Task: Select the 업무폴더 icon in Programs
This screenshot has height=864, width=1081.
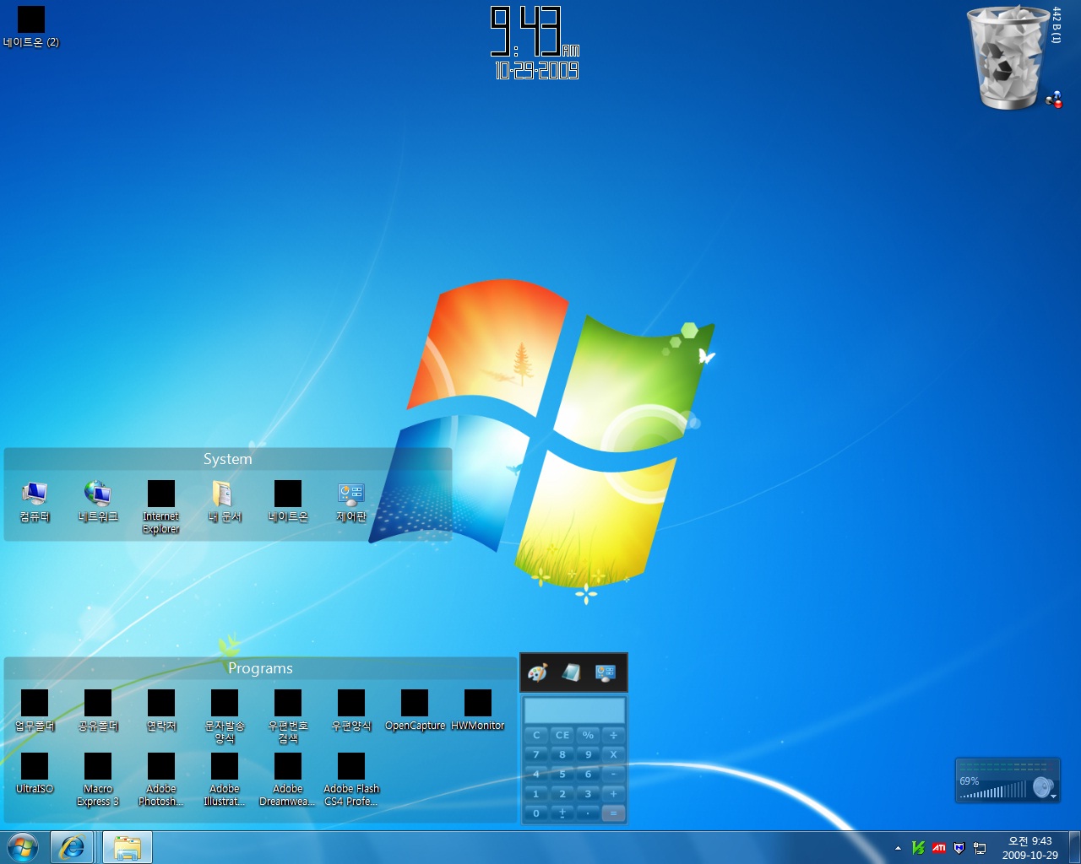Action: coord(35,710)
